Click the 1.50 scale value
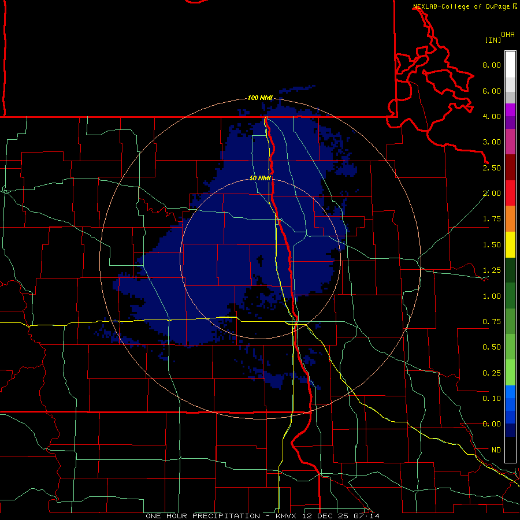Viewport: 520px width, 520px height. pyautogui.click(x=492, y=245)
